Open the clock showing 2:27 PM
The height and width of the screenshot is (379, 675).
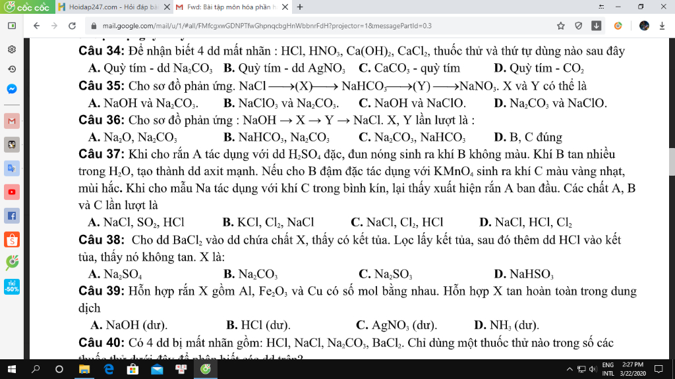(x=632, y=369)
